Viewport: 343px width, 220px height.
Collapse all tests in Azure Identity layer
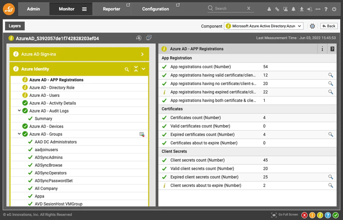[x=136, y=69]
